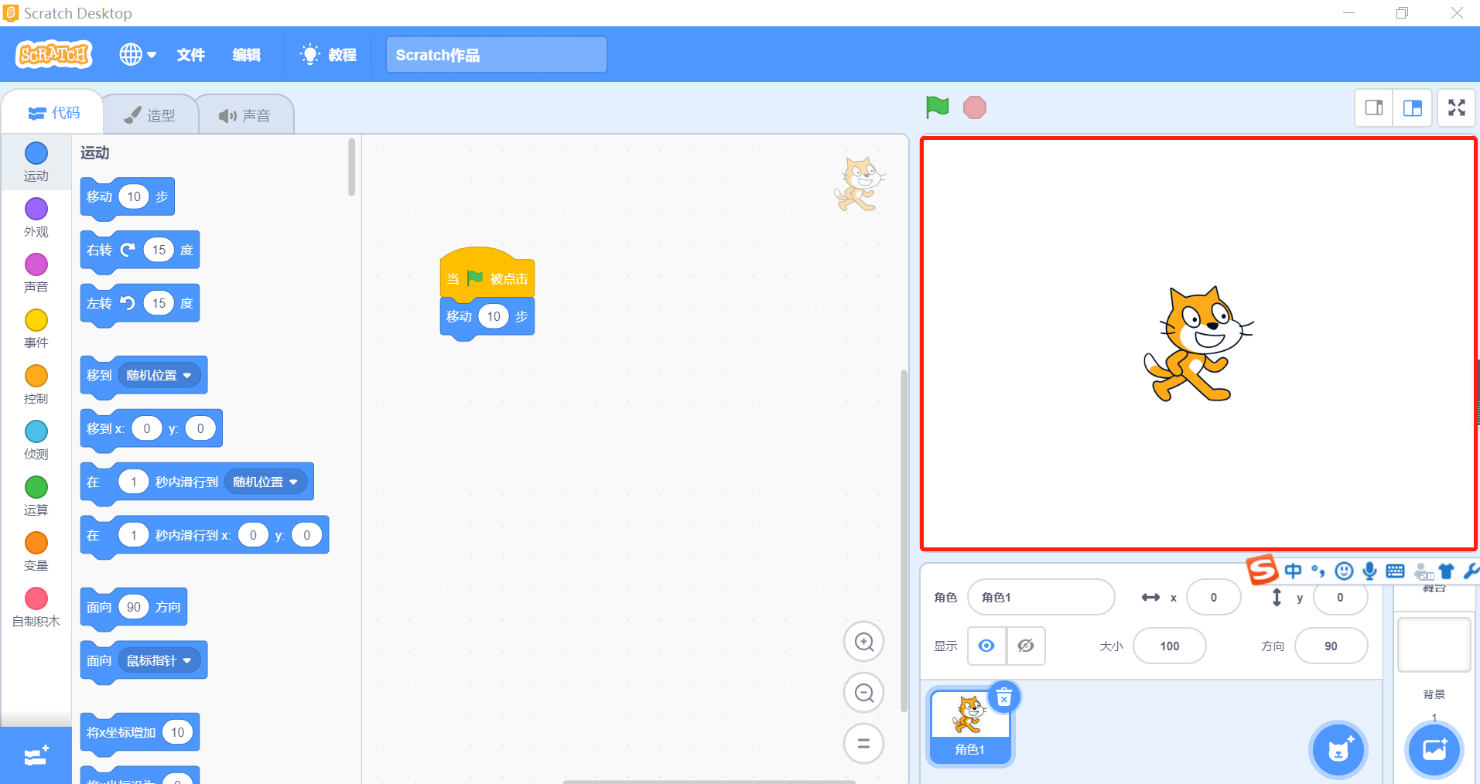
Task: Expand the 随机位置 dropdown in the 移到 block
Action: click(186, 376)
